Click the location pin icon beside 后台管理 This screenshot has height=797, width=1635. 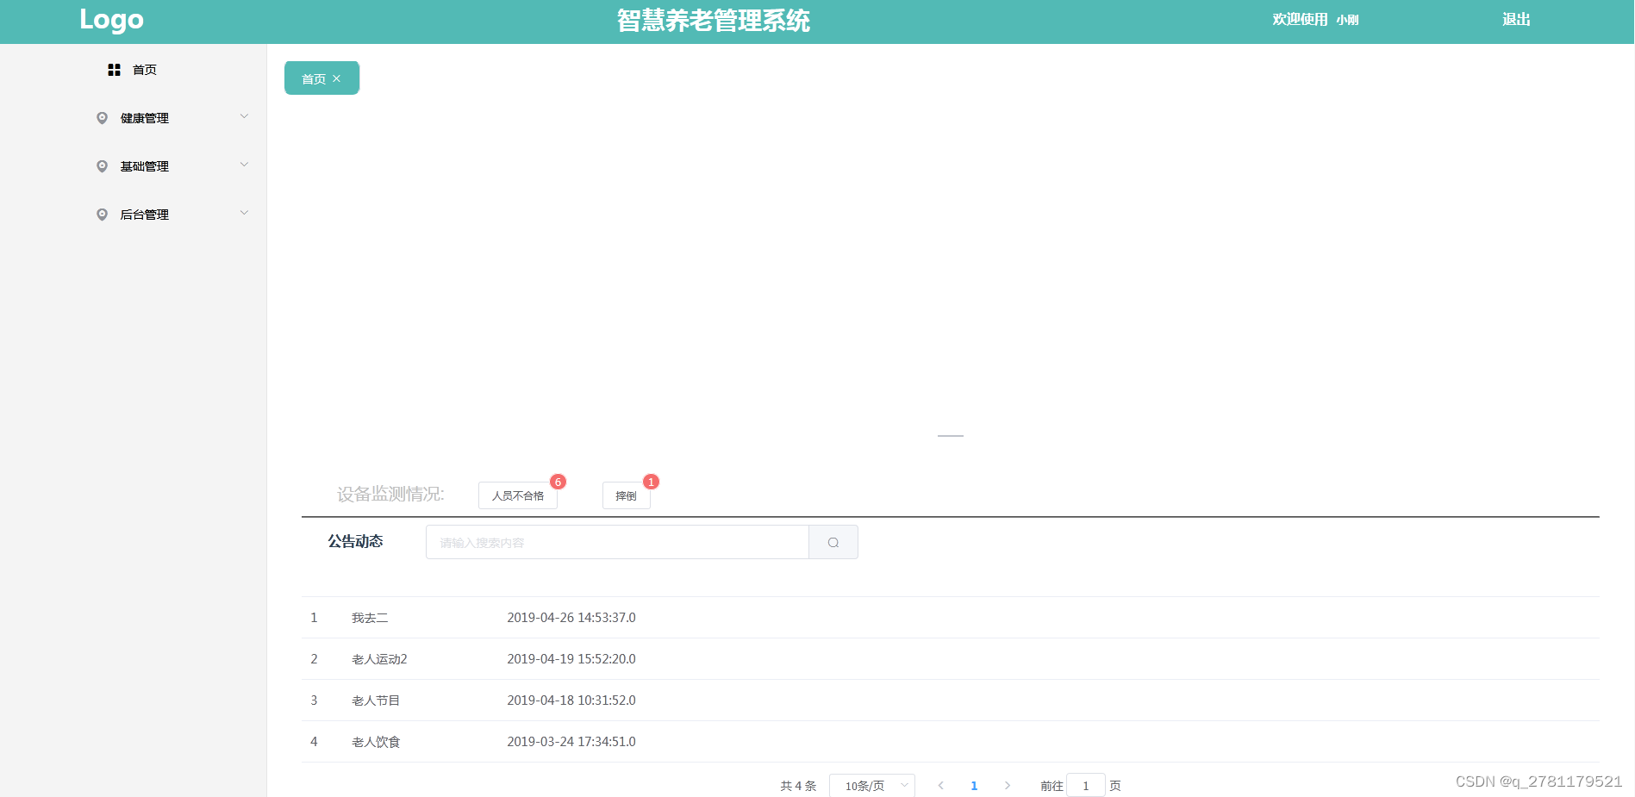[x=102, y=215]
